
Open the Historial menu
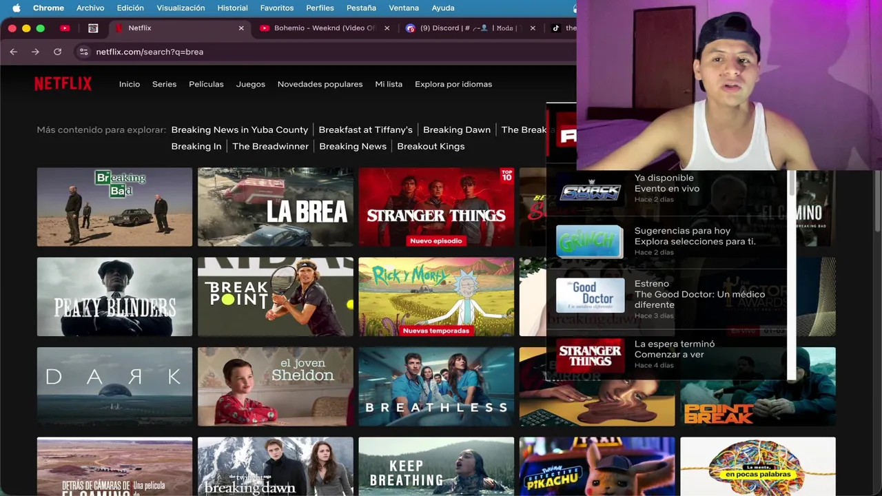pyautogui.click(x=232, y=8)
